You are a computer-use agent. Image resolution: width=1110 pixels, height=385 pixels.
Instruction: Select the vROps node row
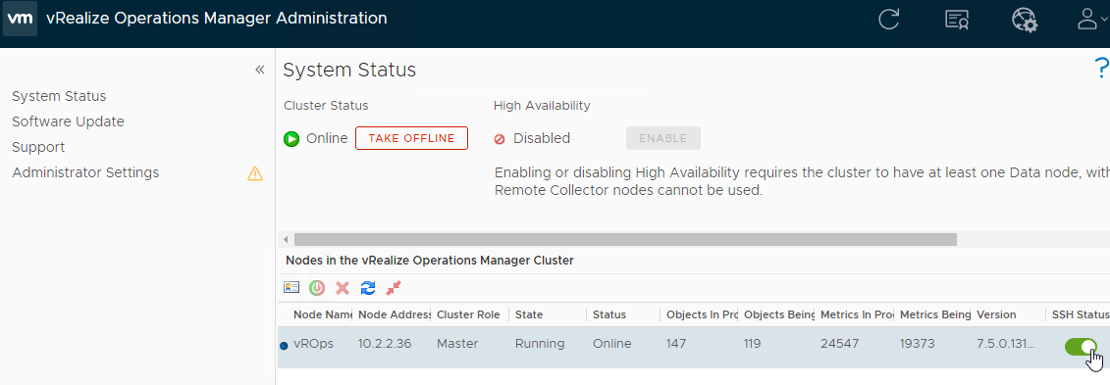coord(693,345)
